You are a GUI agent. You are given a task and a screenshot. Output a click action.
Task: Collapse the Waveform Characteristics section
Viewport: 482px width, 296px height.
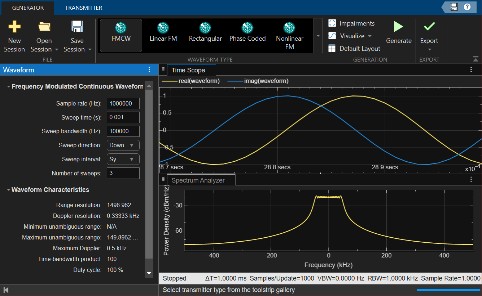click(x=8, y=190)
